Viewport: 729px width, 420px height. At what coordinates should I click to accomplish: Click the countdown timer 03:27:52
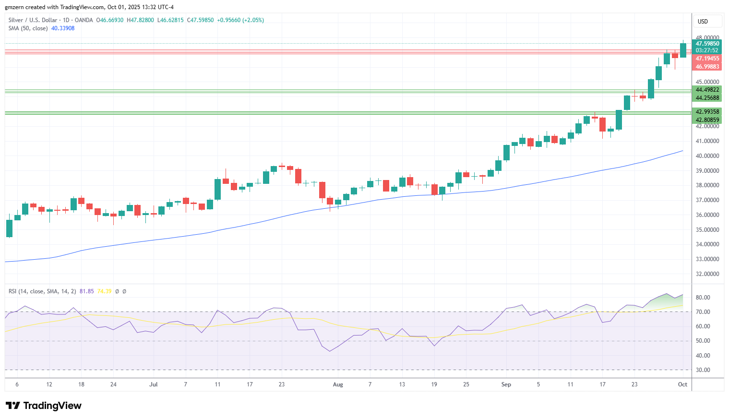707,50
